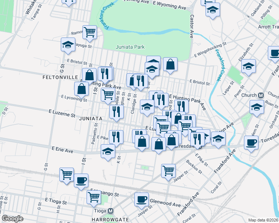Select the Castor Ave street label
Viewport: 279px width, 223px height.
[x=192, y=26]
